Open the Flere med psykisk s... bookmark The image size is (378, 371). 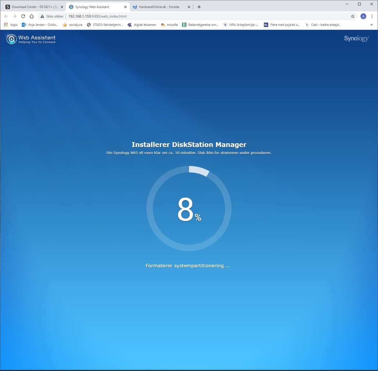(282, 24)
